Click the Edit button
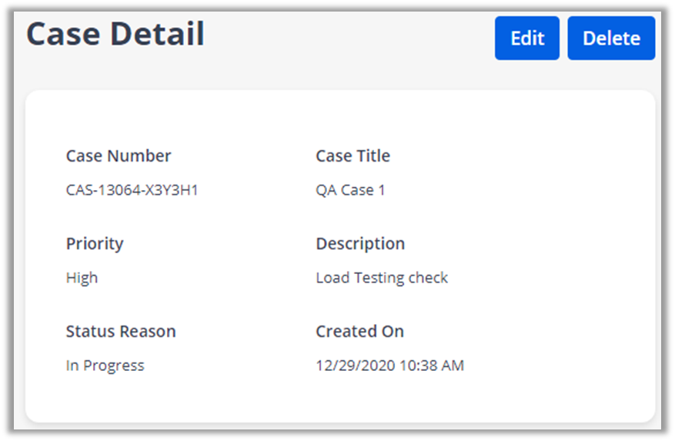675x441 pixels. click(526, 38)
